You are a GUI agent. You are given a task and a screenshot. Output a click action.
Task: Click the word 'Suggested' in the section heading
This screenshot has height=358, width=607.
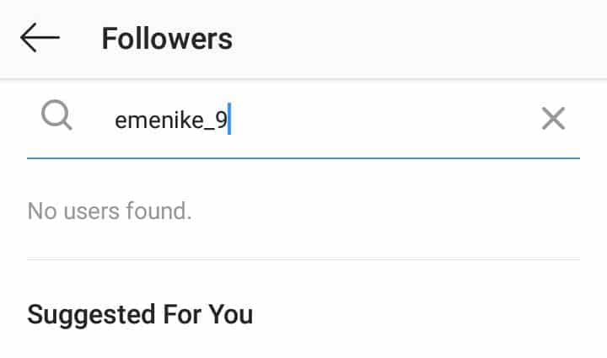91,315
